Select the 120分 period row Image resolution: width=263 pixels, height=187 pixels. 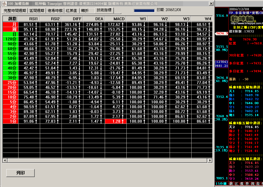(11, 39)
